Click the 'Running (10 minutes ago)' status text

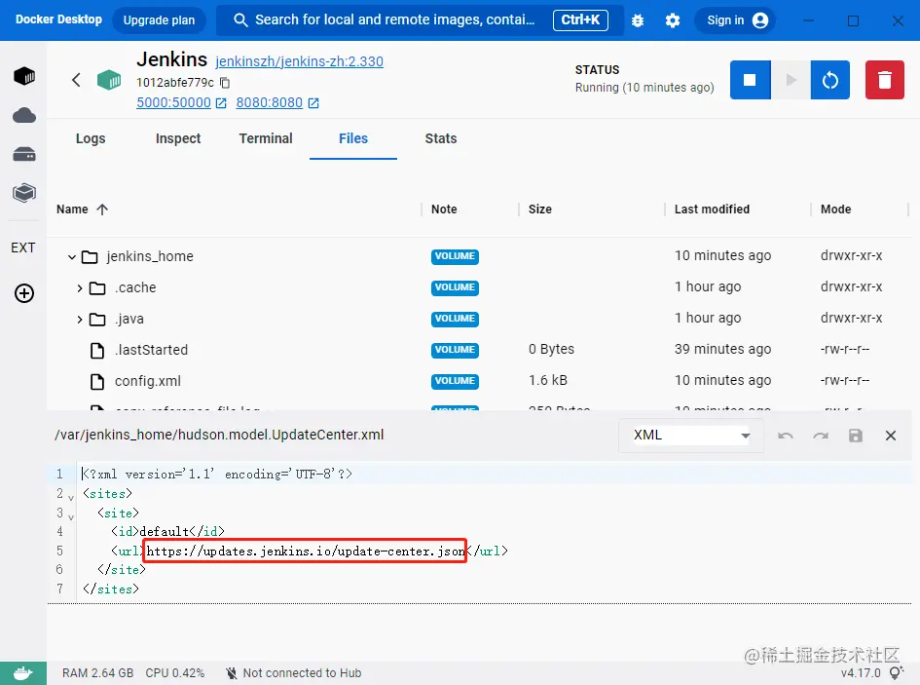pos(644,88)
